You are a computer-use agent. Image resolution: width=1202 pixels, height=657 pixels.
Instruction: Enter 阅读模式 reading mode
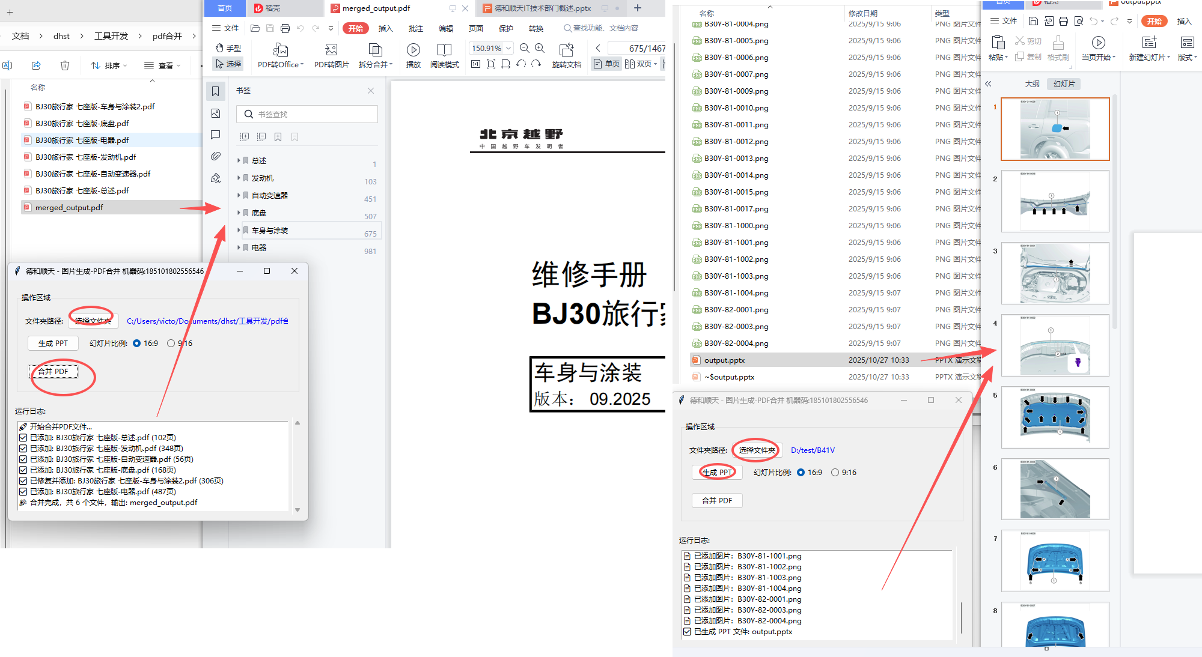point(444,50)
